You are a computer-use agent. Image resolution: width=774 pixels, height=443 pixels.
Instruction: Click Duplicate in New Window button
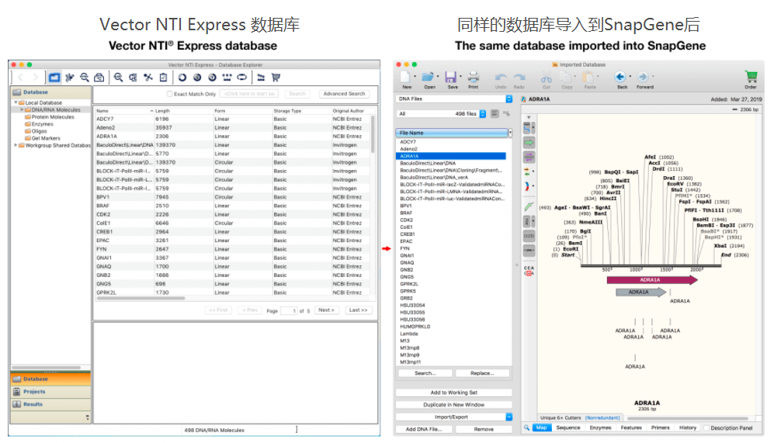pos(453,404)
